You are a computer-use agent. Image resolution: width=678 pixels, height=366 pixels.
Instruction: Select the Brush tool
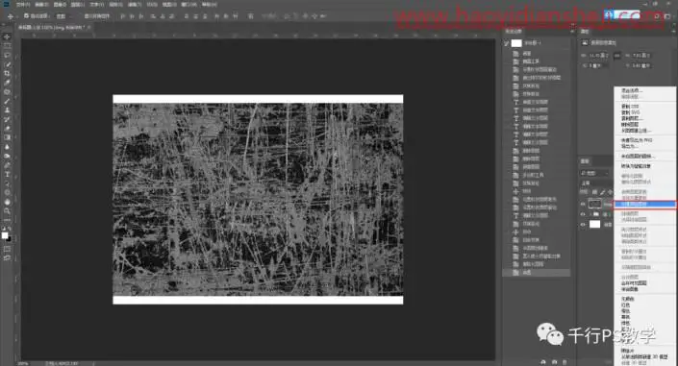click(7, 101)
